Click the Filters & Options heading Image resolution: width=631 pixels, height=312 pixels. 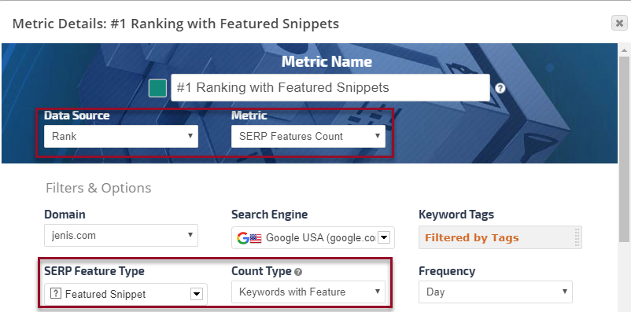(98, 188)
